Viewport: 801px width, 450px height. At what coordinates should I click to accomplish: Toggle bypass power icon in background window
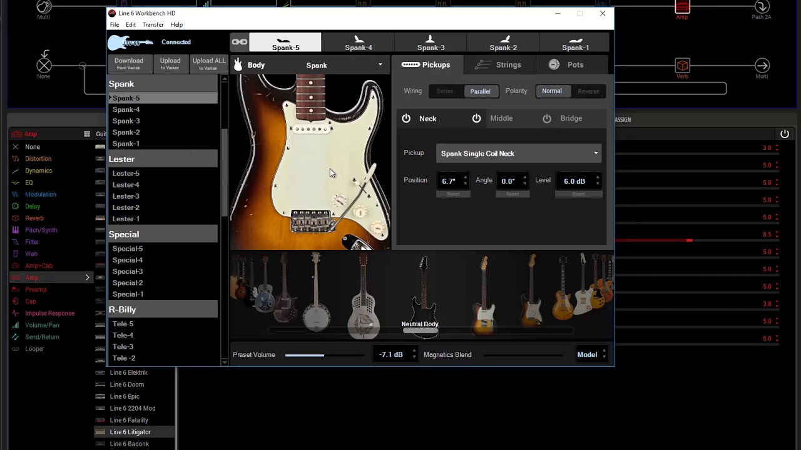[785, 134]
